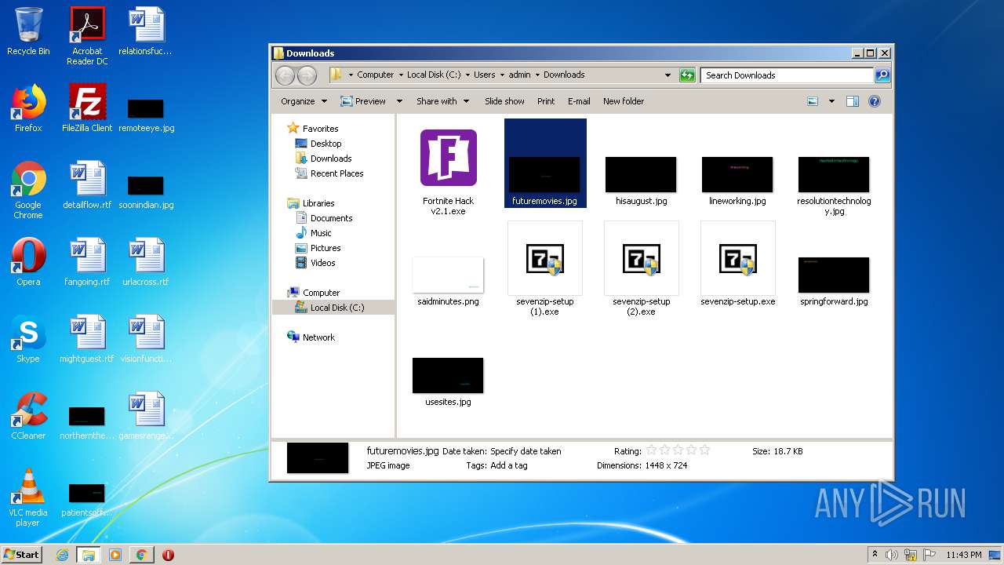The width and height of the screenshot is (1004, 565).
Task: Select the hisaugust.jpg thumbnail
Action: pyautogui.click(x=641, y=174)
